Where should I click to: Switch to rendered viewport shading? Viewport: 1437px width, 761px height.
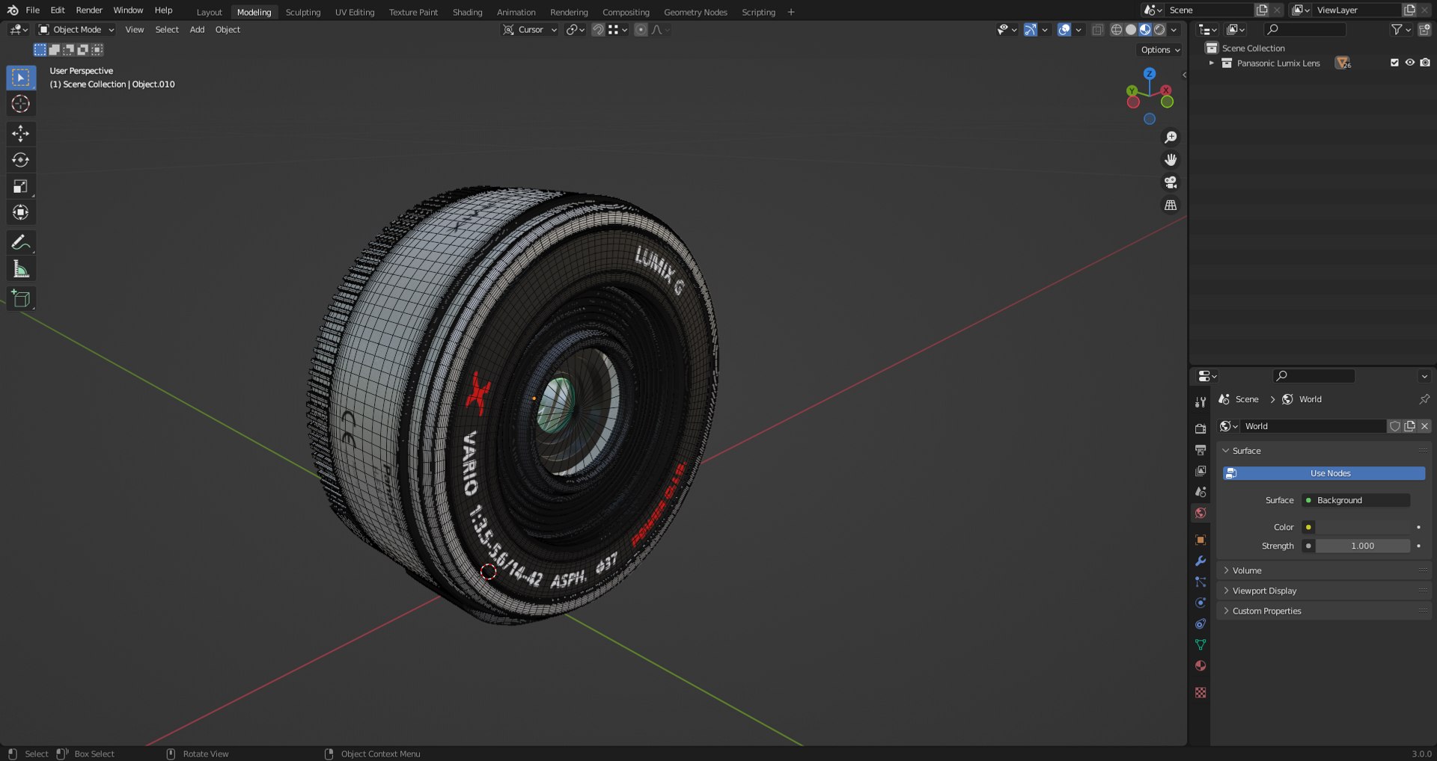pos(1159,30)
